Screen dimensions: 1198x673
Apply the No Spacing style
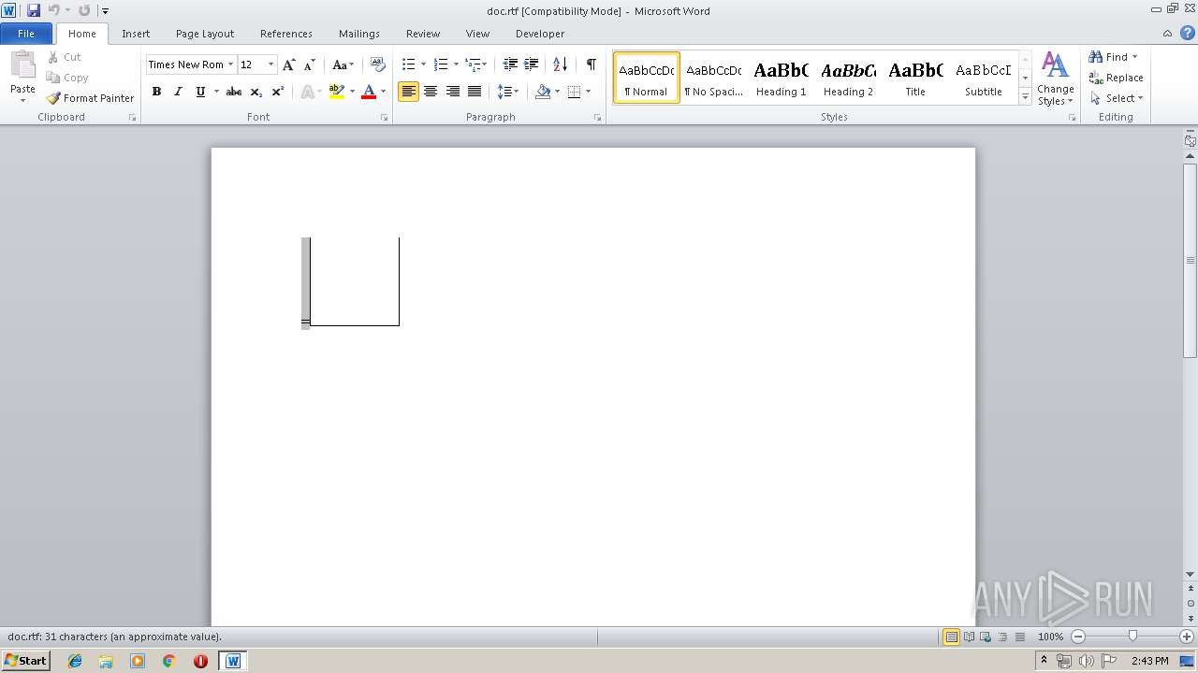click(x=713, y=78)
